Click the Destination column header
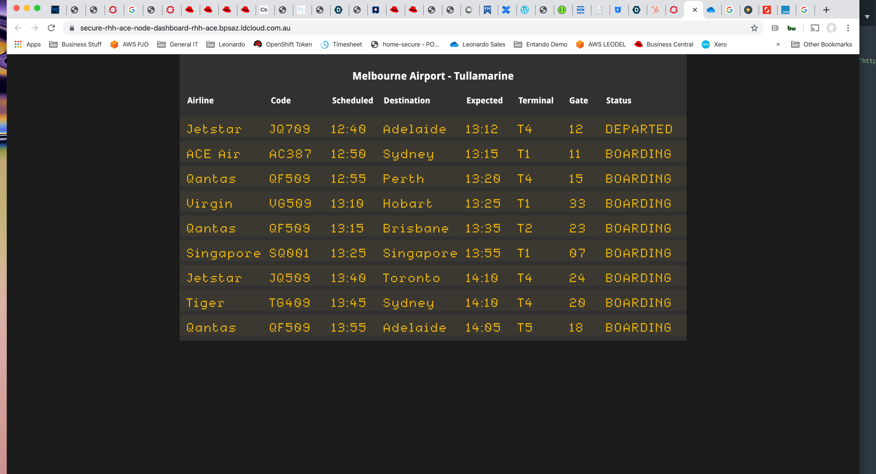 [407, 100]
